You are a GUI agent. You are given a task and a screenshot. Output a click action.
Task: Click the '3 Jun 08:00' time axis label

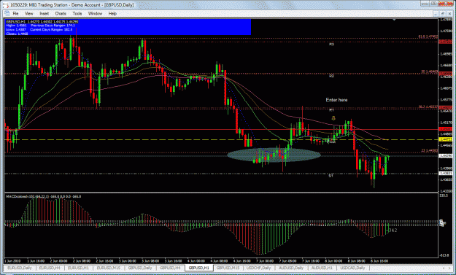150,261
